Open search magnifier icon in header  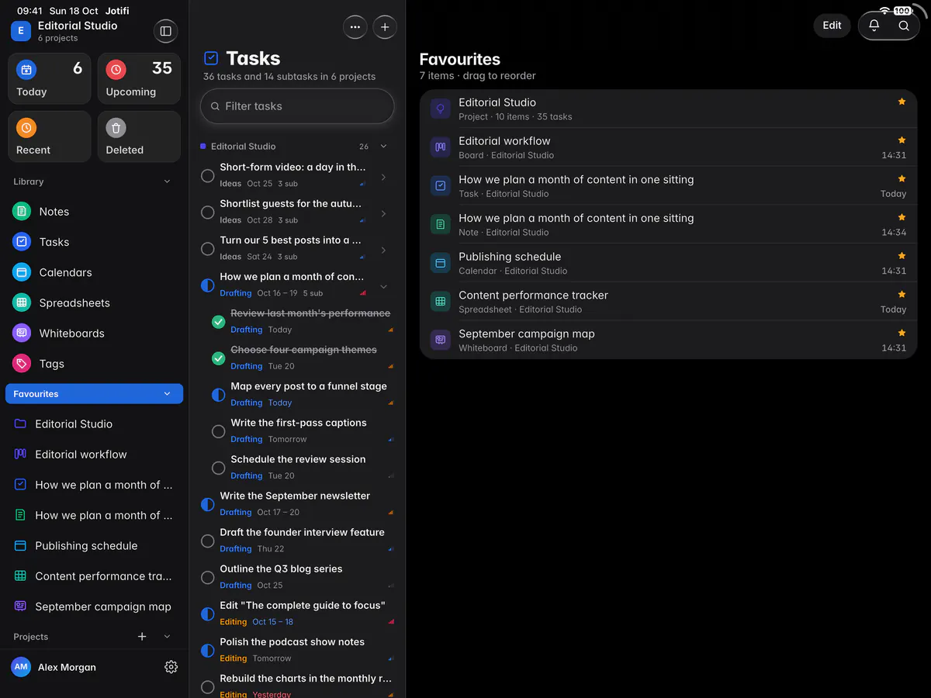pos(904,26)
